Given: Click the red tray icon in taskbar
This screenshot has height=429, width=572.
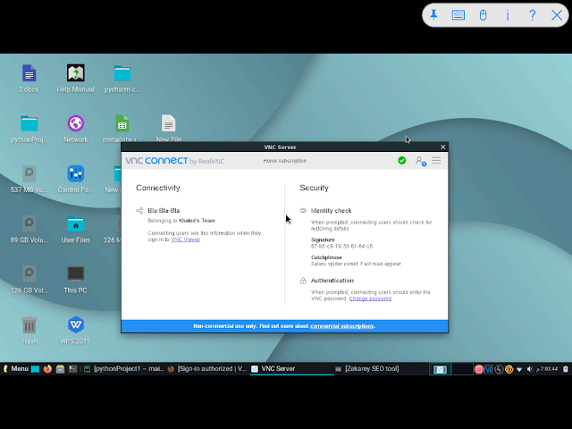Looking at the screenshot, I should click(x=479, y=369).
